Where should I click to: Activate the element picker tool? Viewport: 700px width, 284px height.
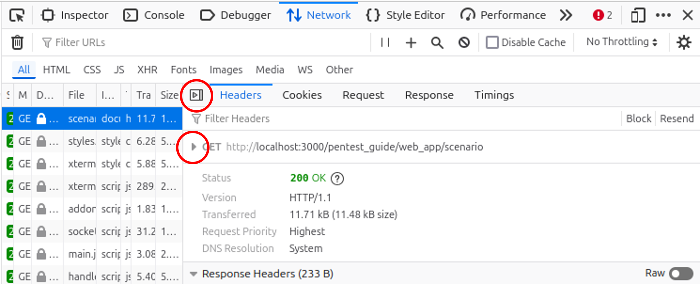tap(17, 15)
